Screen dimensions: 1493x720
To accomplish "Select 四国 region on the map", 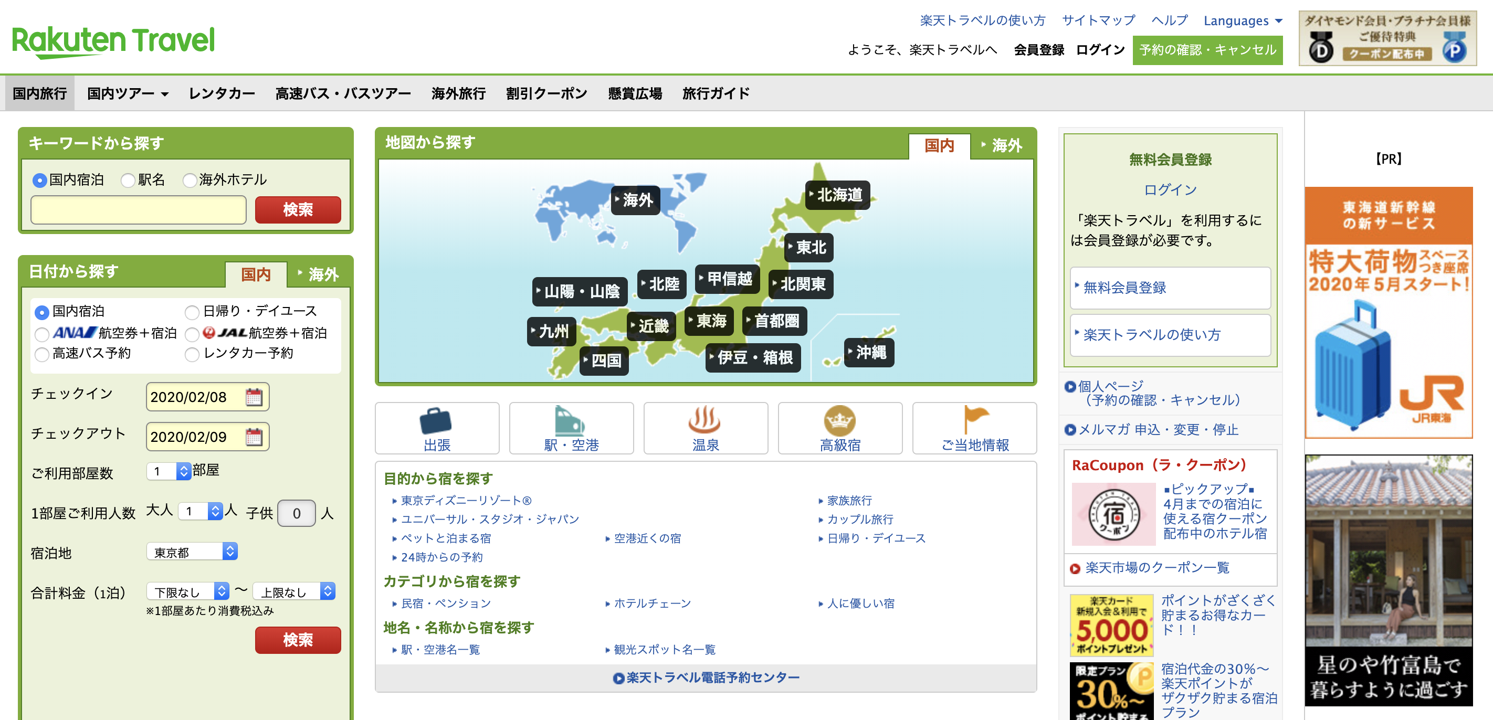I will (x=604, y=361).
